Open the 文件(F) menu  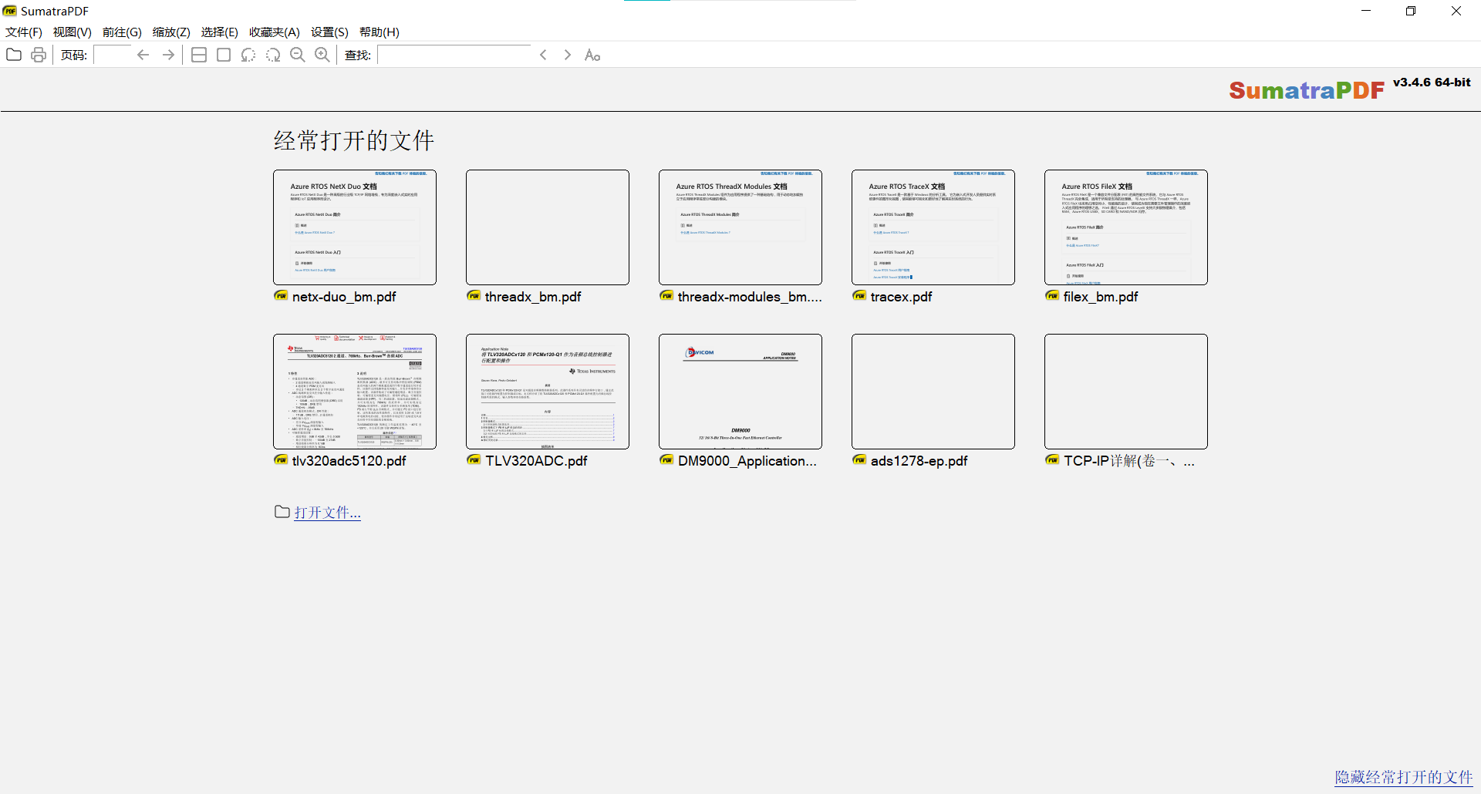click(x=24, y=32)
